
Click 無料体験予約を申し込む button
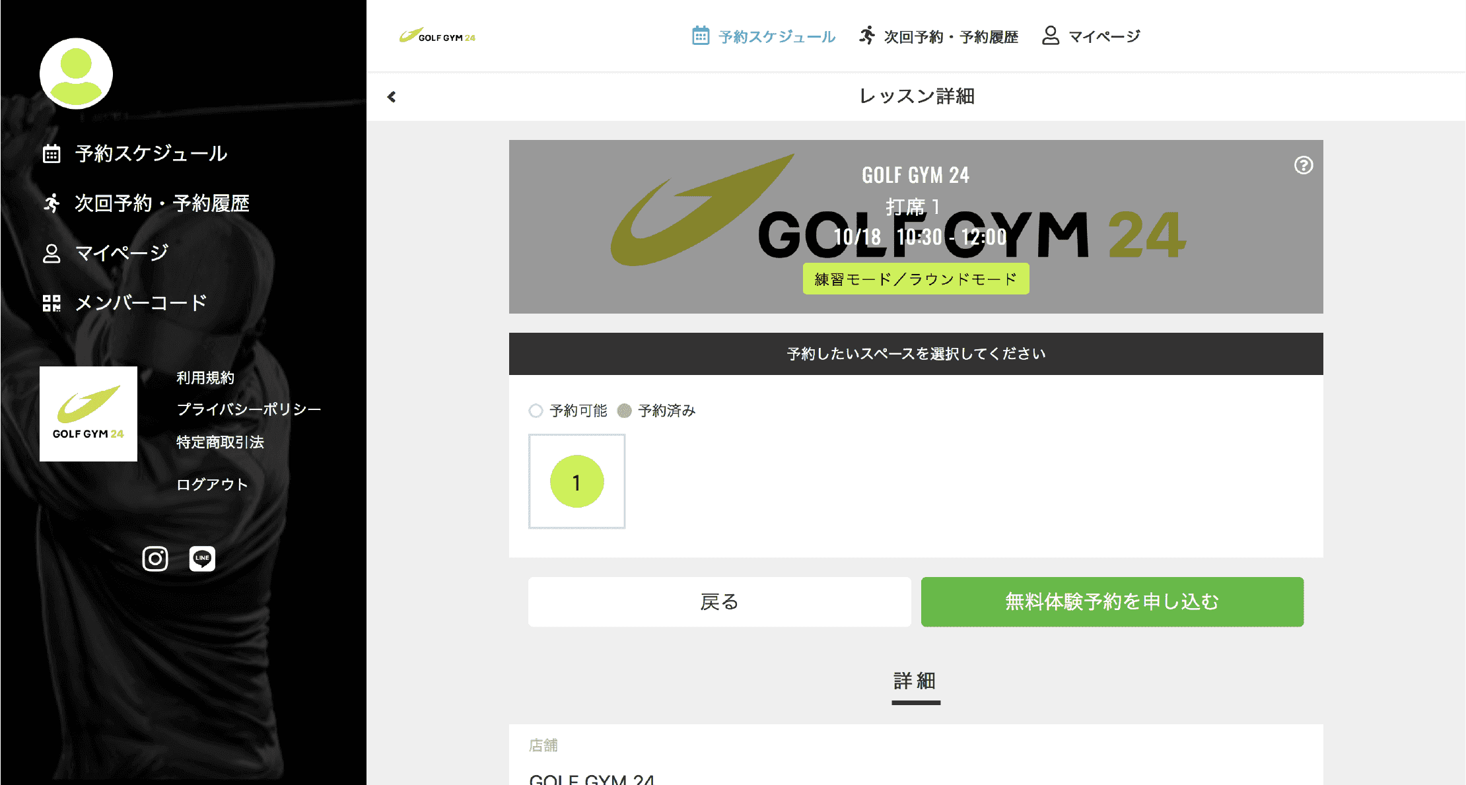point(1112,602)
